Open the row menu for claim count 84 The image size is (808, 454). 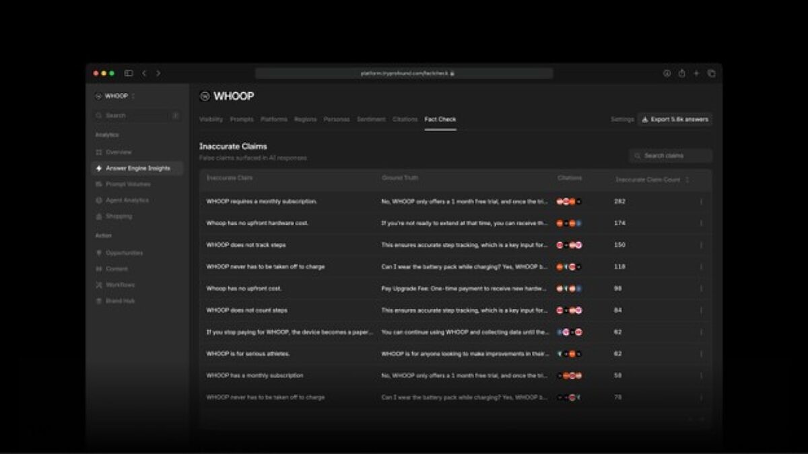pos(700,310)
